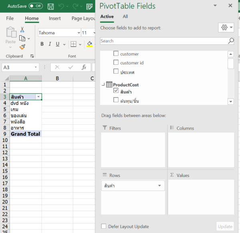The image size is (240, 233).
Task: Select the Home ribbon tab
Action: [x=32, y=18]
